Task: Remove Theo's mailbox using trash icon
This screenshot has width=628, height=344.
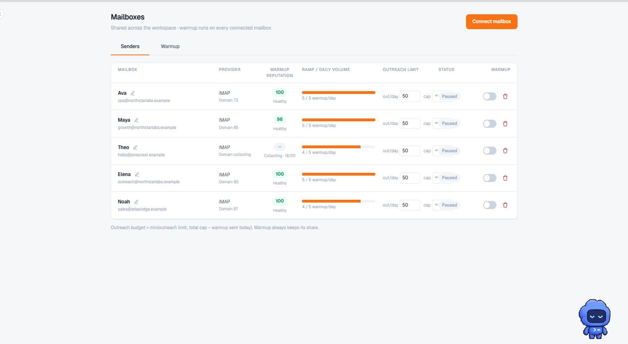Action: point(505,151)
